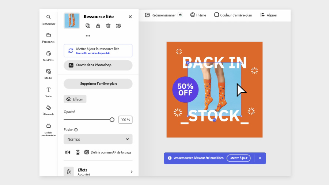Viewport: 329px width, 185px height.
Task: Click Ouvrir dans Photoshop button
Action: click(98, 65)
